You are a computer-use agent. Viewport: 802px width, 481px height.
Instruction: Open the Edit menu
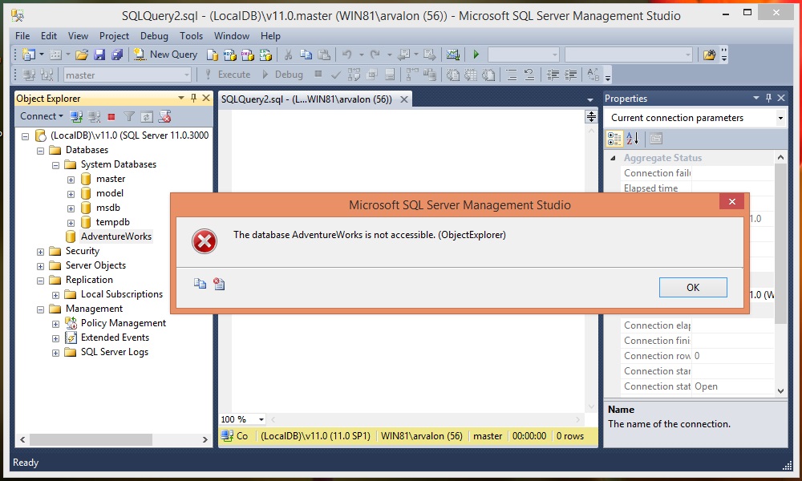49,36
